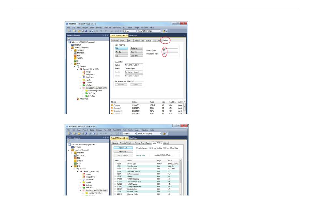Screen dimensions: 310x217
Task: Click variable list scrollbar in upper window
Action: click(x=185, y=107)
